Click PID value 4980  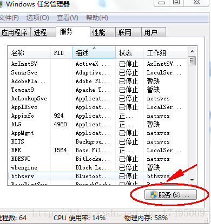pos(60,124)
